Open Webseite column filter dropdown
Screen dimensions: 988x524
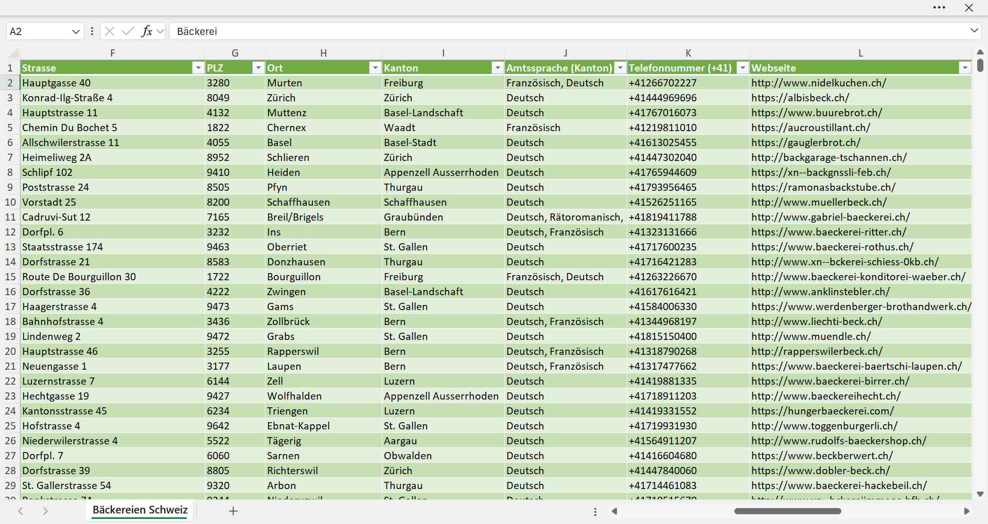[965, 68]
